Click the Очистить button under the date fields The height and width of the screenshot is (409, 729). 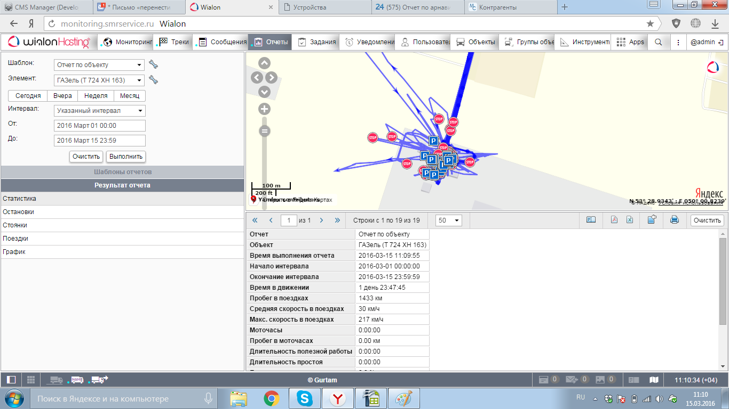tap(86, 157)
